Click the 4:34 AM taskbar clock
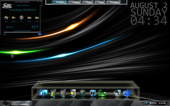The height and width of the screenshot is (106, 170). (x=162, y=103)
